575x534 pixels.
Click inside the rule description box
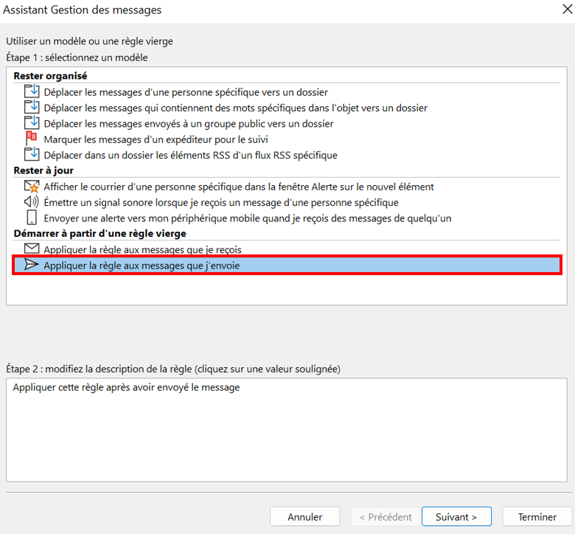click(x=287, y=435)
